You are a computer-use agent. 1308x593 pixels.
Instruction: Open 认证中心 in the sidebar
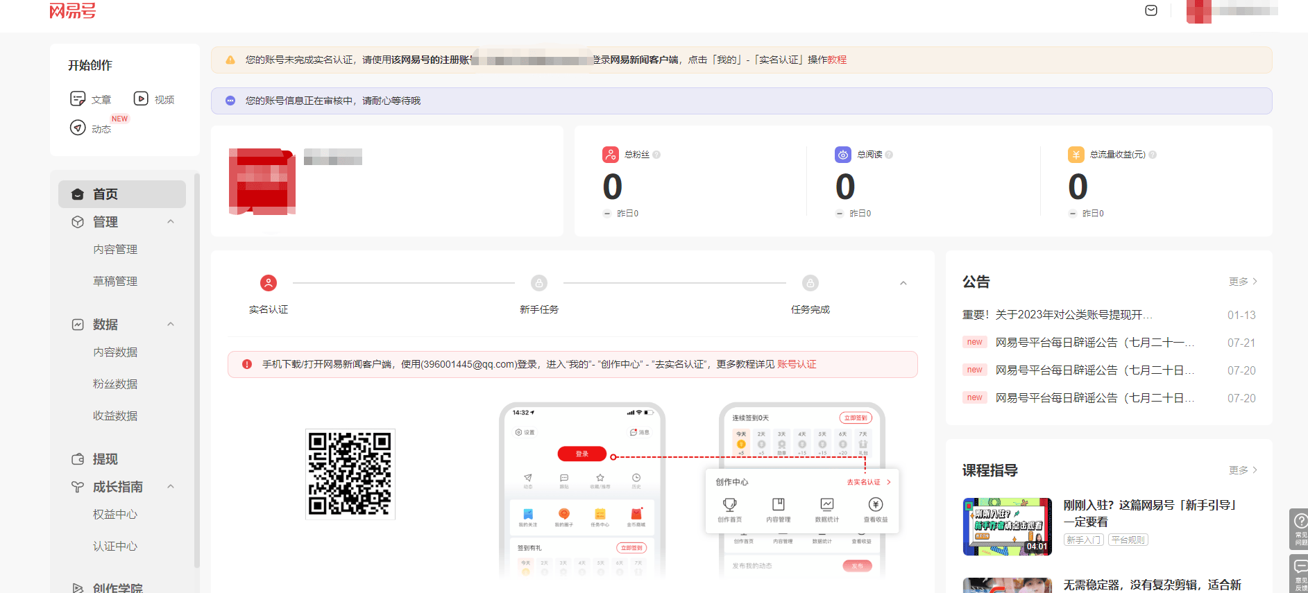115,546
